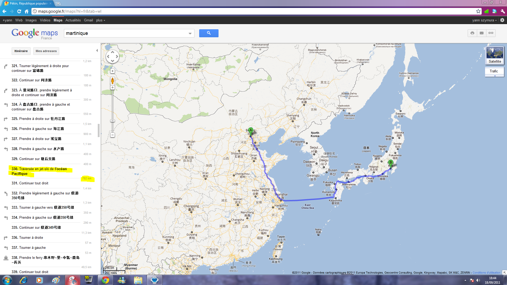
Task: Click the blue search magnifier button
Action: (x=208, y=33)
